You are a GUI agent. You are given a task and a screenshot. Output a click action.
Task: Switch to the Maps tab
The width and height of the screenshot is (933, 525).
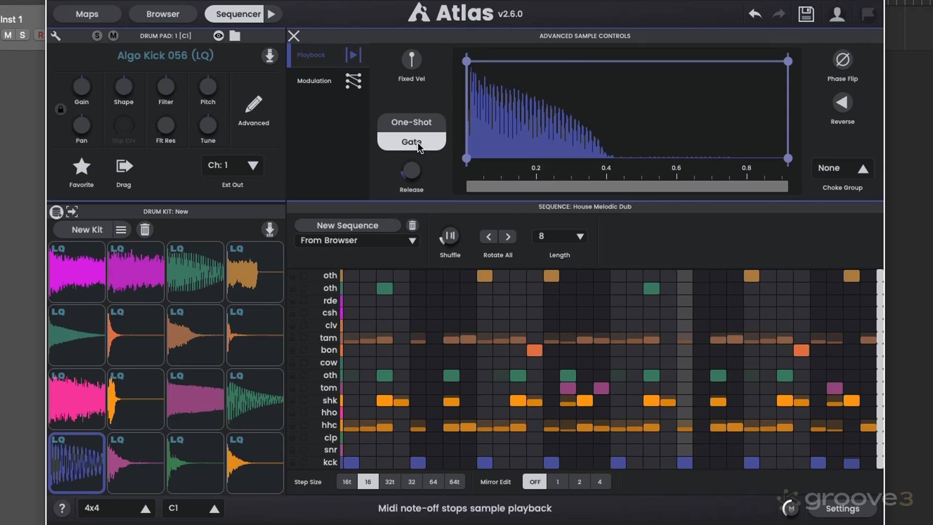(x=87, y=14)
